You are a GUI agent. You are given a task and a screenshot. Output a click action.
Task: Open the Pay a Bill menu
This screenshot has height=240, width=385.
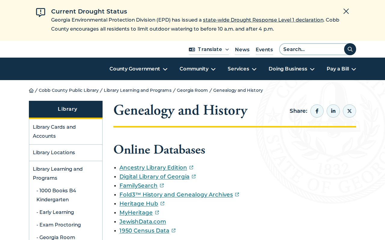point(338,69)
